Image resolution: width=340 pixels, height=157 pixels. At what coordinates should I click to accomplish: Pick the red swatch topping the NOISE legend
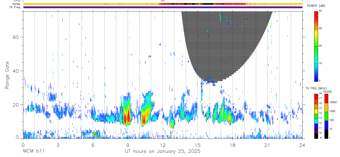tap(326, 98)
